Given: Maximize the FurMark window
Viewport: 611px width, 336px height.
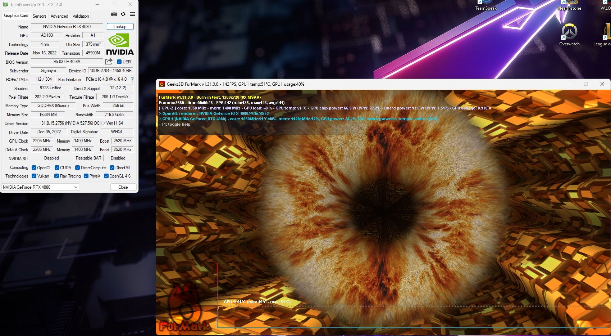Looking at the screenshot, I should (586, 84).
